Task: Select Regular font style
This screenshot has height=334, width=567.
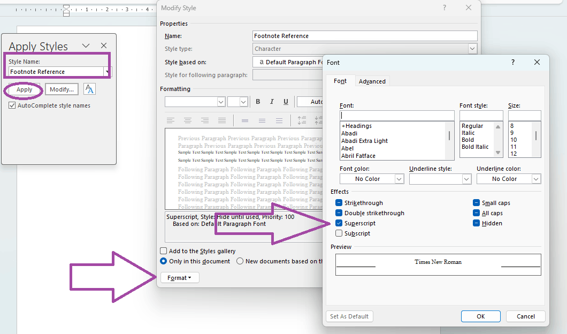Action: pyautogui.click(x=472, y=126)
